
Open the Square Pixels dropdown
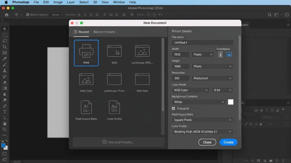(202, 120)
